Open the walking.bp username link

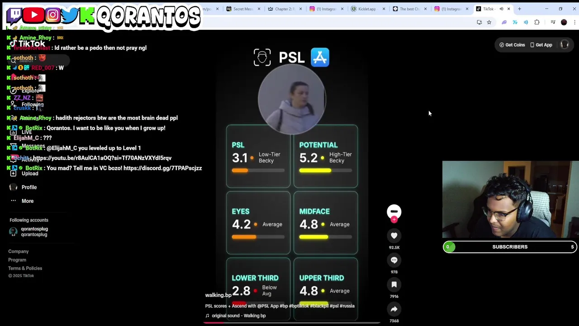click(218, 295)
